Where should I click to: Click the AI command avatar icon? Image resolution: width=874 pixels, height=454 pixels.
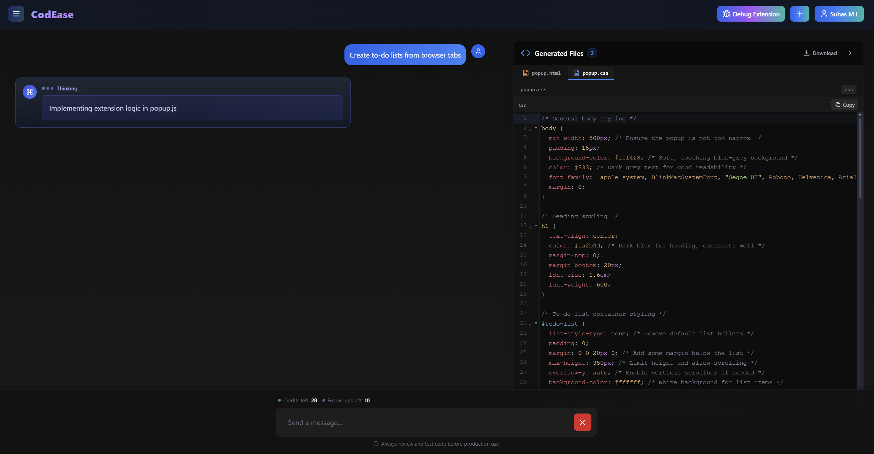point(30,92)
